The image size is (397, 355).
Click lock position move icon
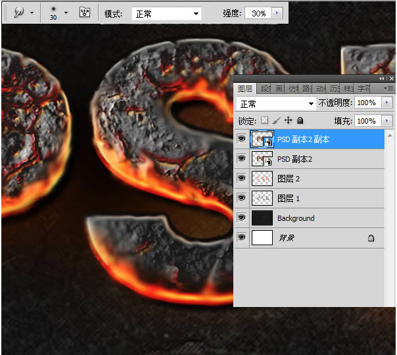coord(288,121)
